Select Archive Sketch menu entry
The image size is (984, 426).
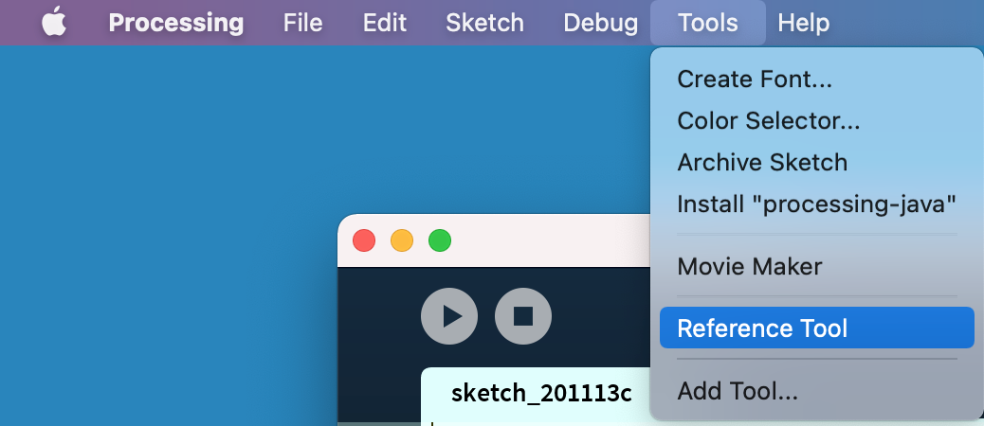[x=762, y=162]
